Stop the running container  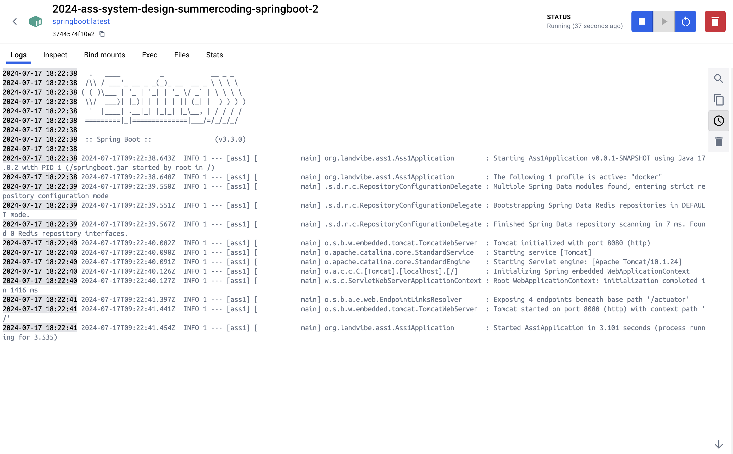pyautogui.click(x=642, y=21)
